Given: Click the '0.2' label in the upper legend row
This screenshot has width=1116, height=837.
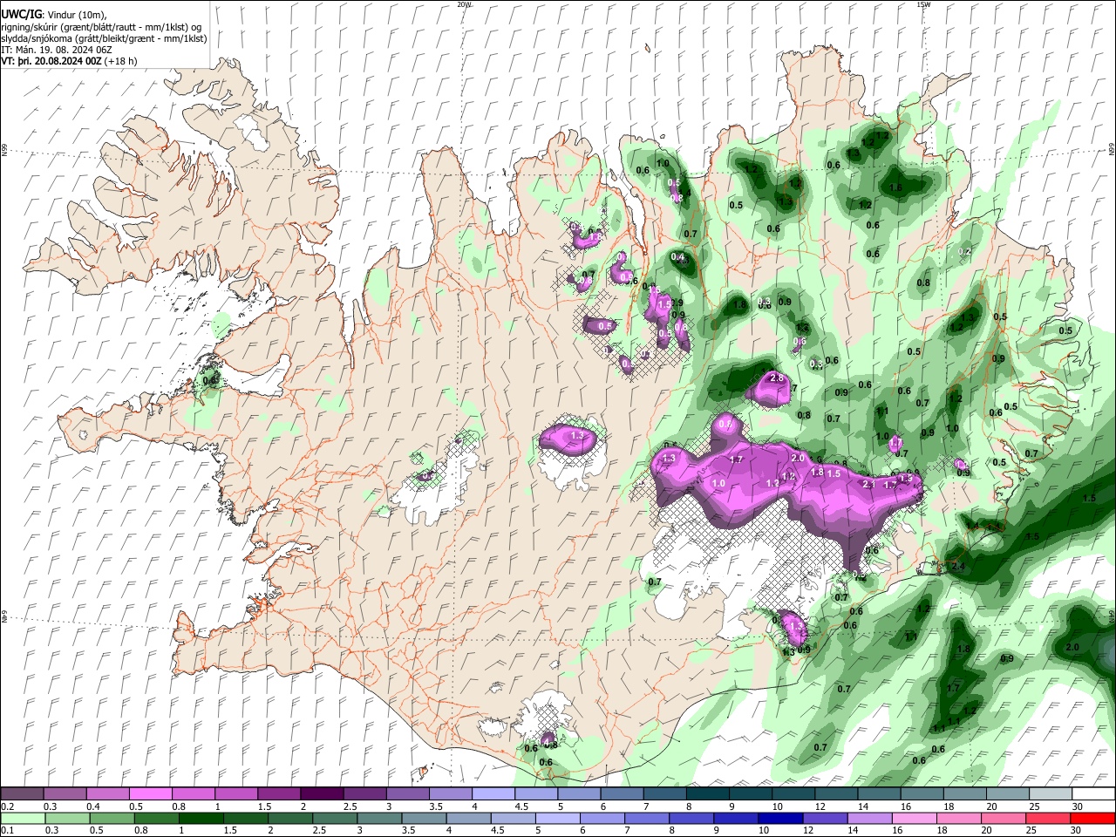Looking at the screenshot, I should pos(7,806).
